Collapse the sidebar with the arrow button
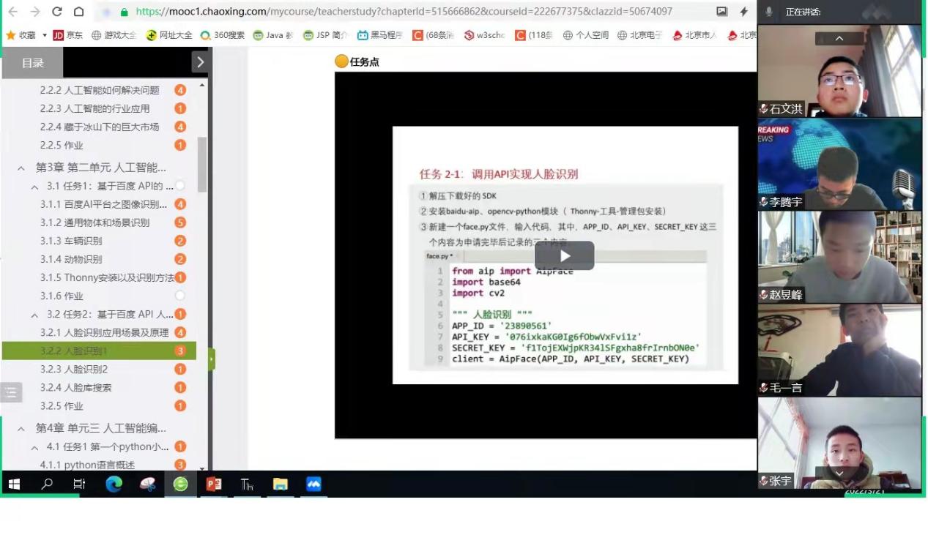The height and width of the screenshot is (554, 928). point(201,62)
